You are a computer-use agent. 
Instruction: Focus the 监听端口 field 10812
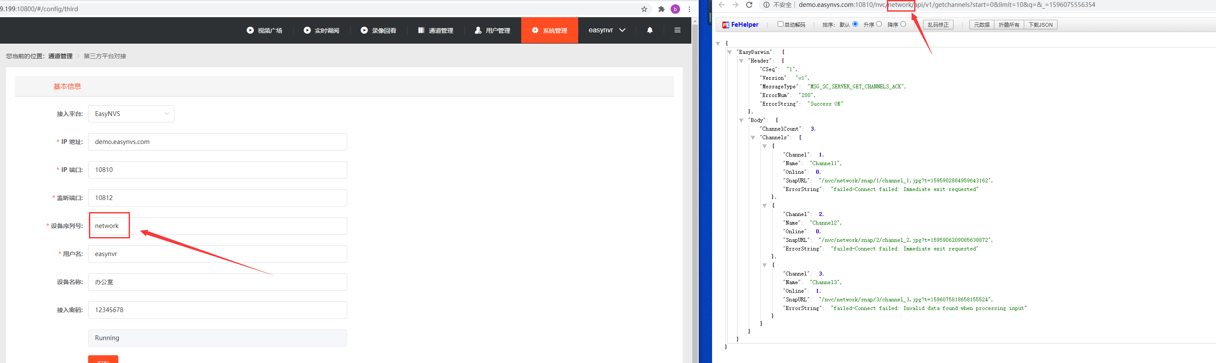tap(218, 198)
